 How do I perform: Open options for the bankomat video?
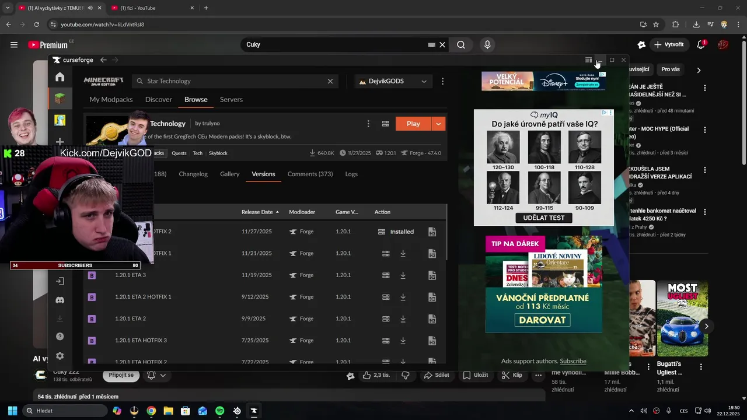(x=705, y=212)
